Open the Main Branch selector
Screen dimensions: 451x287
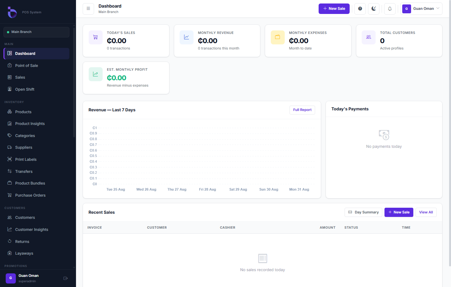pyautogui.click(x=36, y=32)
